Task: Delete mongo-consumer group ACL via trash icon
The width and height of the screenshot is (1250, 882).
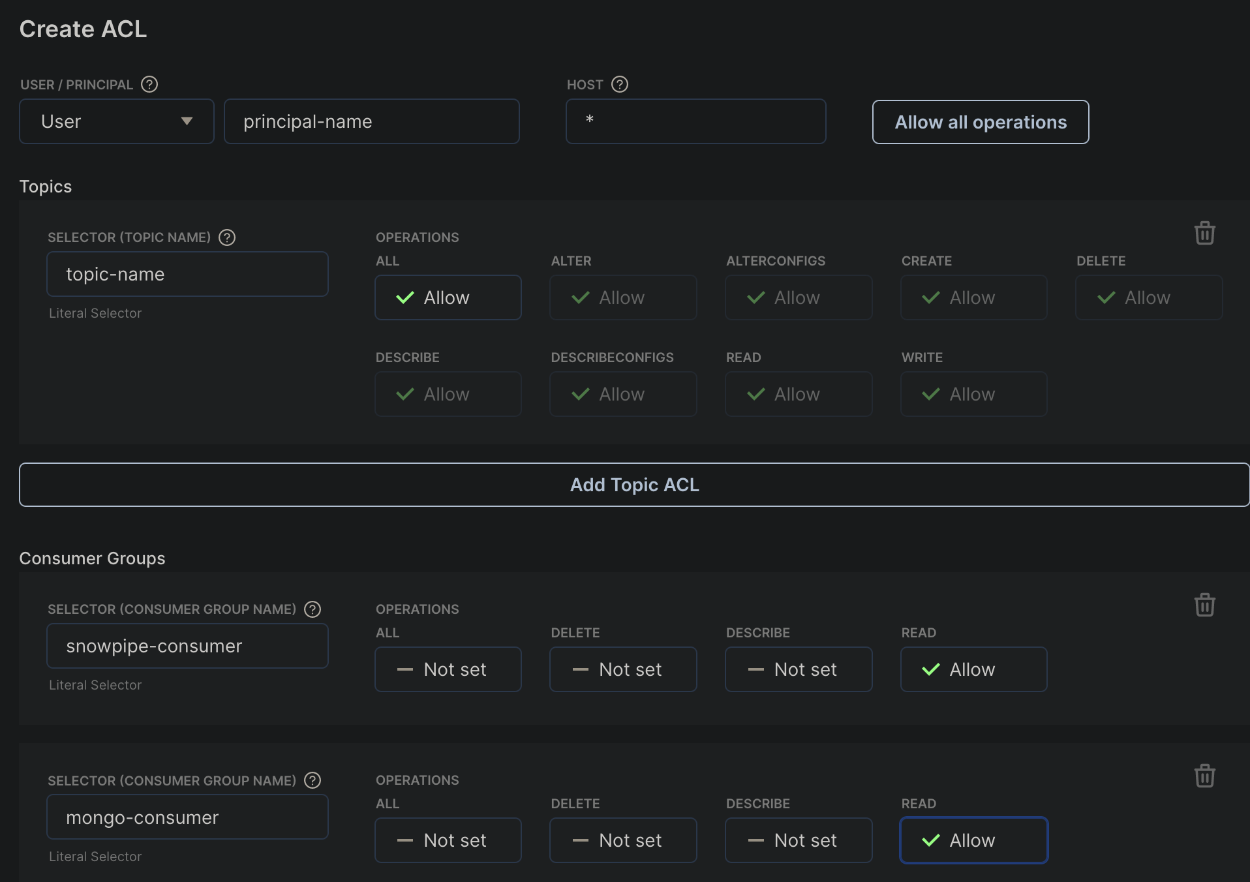Action: coord(1204,776)
